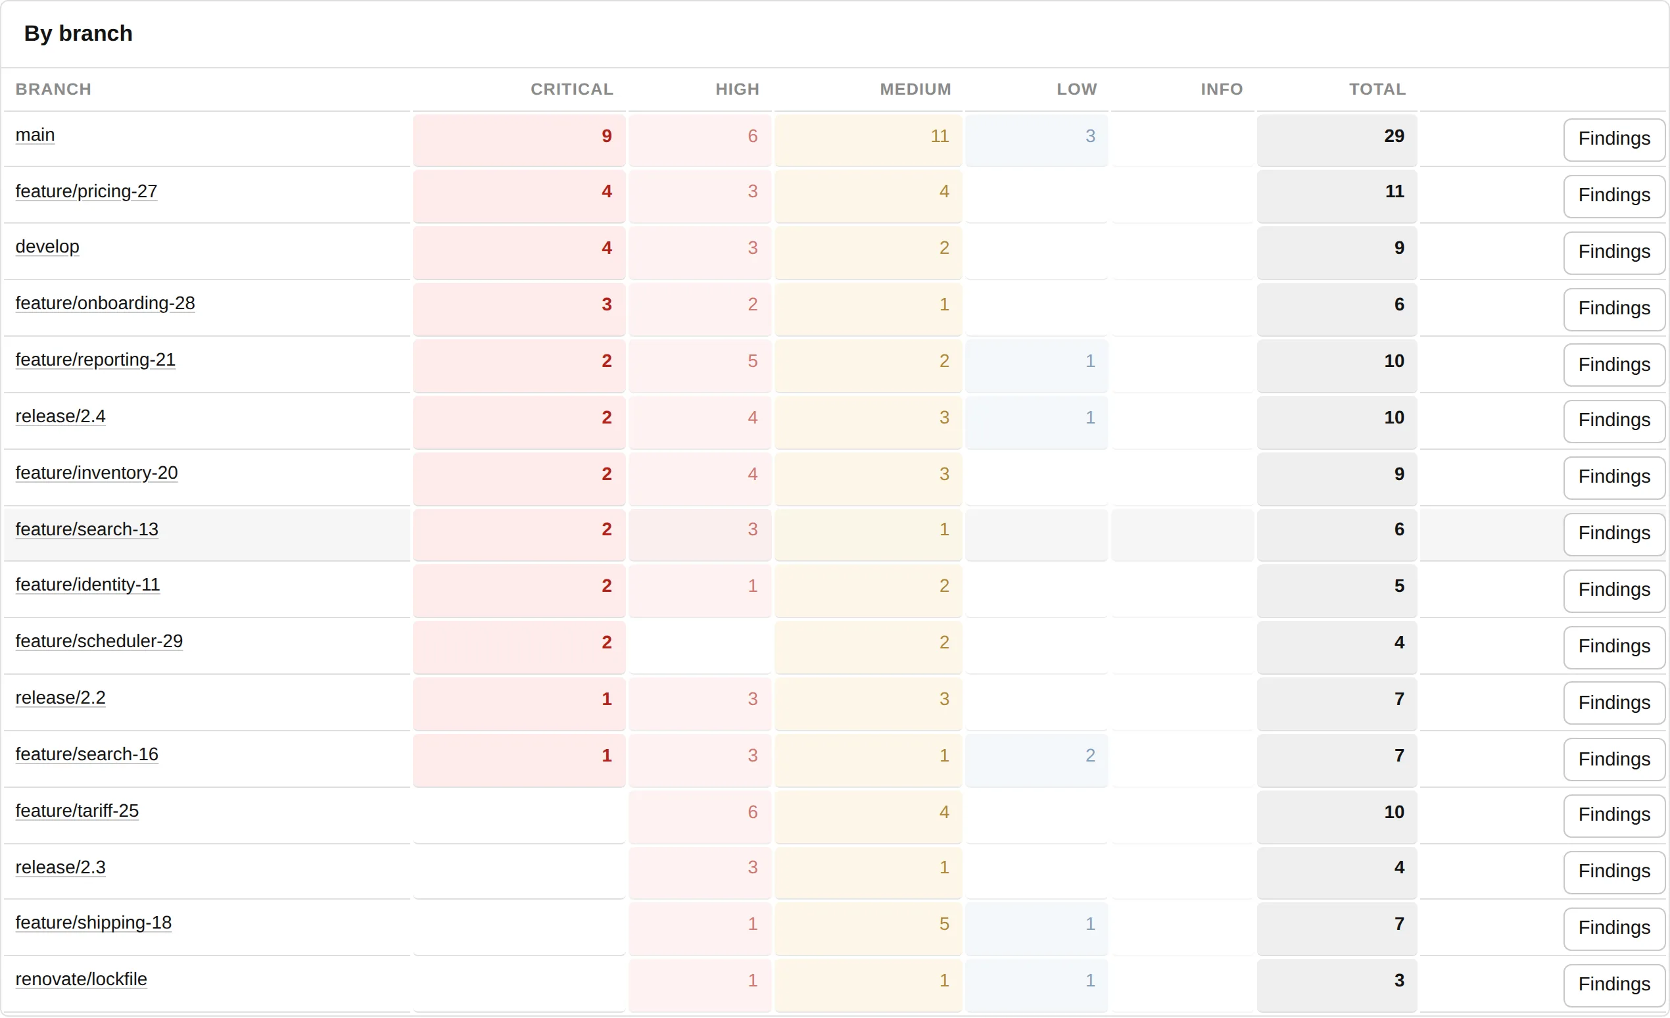
Task: Open the feature/inventory-20 branch link
Action: point(97,473)
